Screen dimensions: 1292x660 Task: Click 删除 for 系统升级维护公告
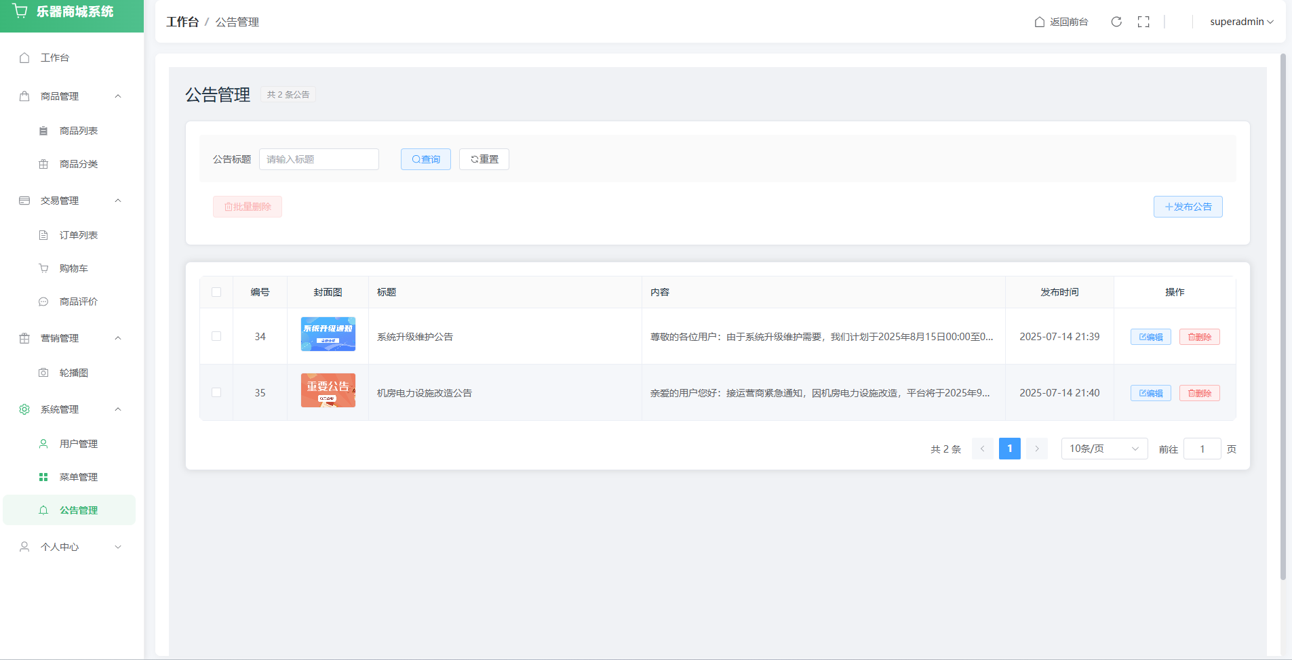[x=1199, y=337]
